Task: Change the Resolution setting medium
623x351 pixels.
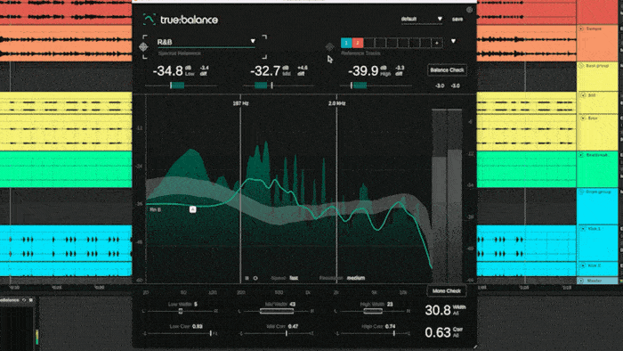Action: [356, 278]
